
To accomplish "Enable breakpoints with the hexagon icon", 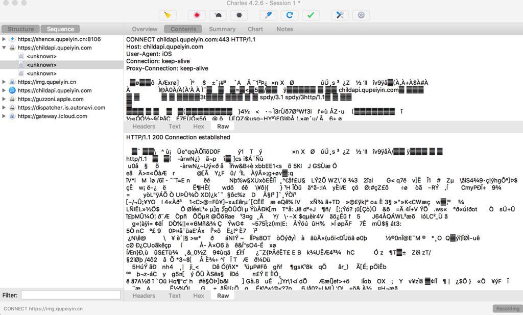I will pos(239,15).
